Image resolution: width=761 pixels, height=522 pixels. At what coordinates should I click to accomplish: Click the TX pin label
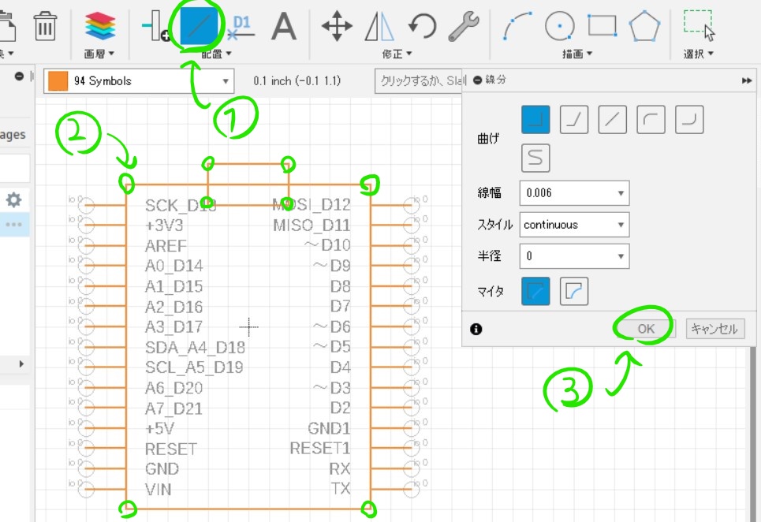[x=341, y=489]
